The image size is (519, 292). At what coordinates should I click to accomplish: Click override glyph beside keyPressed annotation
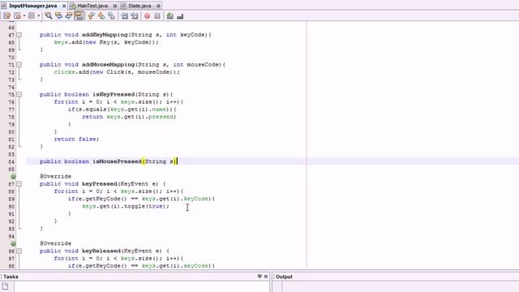pyautogui.click(x=13, y=177)
